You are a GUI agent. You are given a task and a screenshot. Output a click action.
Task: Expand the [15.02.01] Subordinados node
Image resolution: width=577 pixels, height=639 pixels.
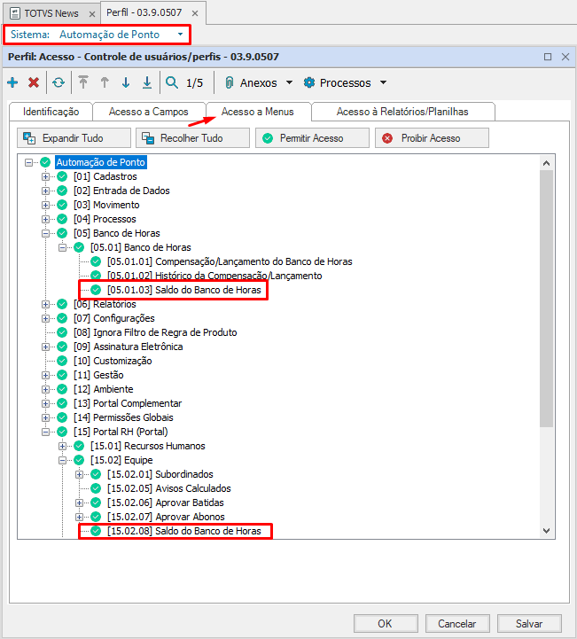tap(79, 474)
